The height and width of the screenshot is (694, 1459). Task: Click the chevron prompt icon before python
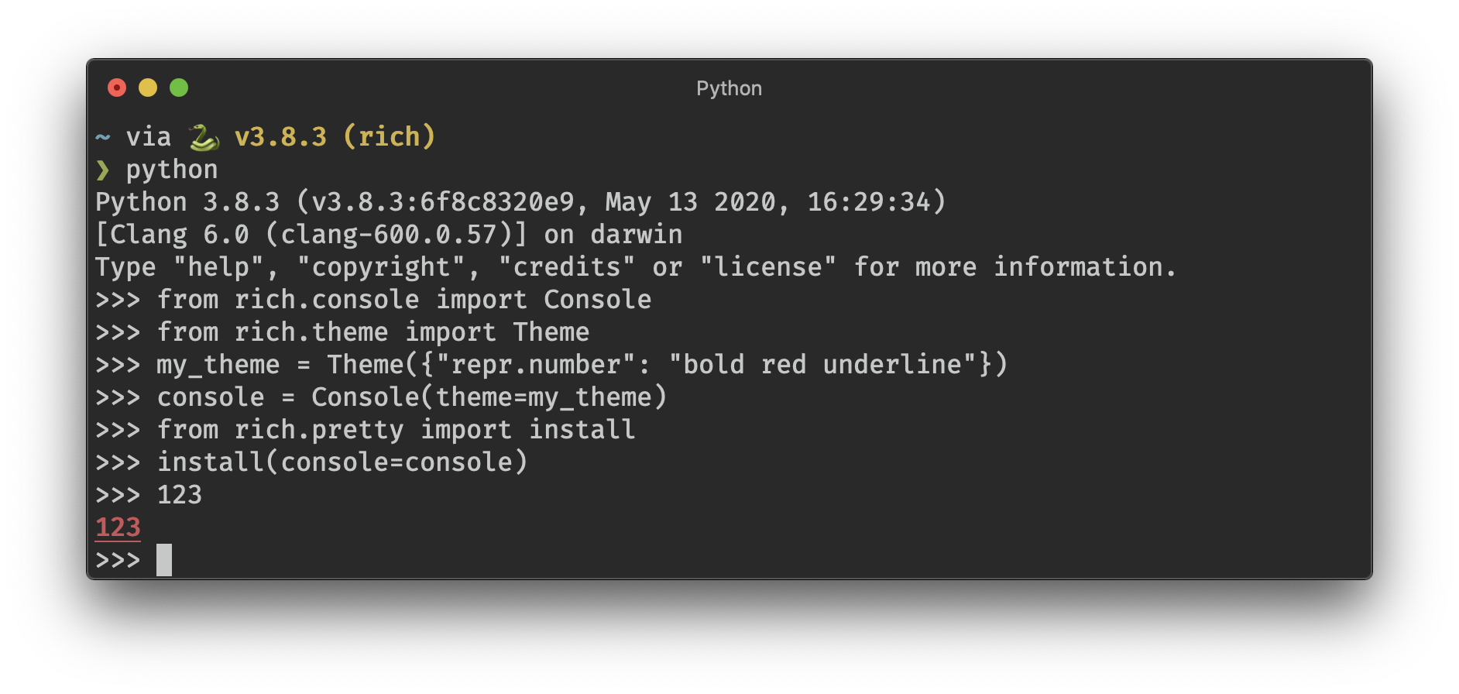coord(104,169)
